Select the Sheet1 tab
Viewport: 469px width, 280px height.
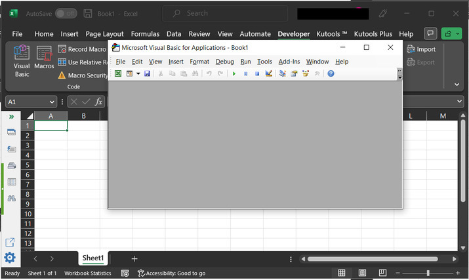(93, 258)
